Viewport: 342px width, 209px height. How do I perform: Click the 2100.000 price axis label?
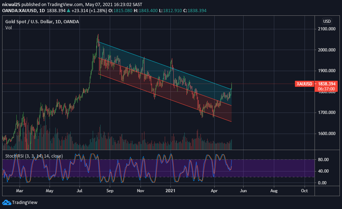(327, 29)
